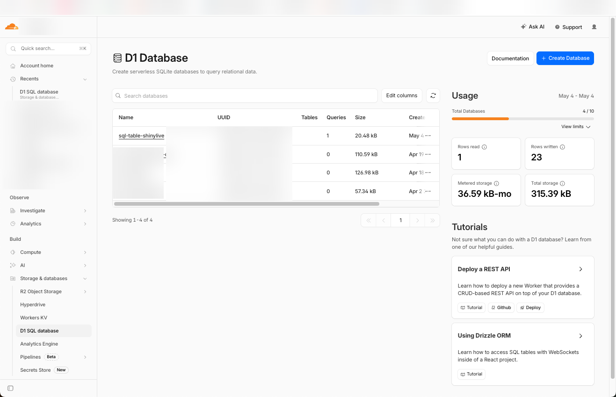This screenshot has width=616, height=397.
Task: Click the horizontal table scrollbar
Action: 246,204
